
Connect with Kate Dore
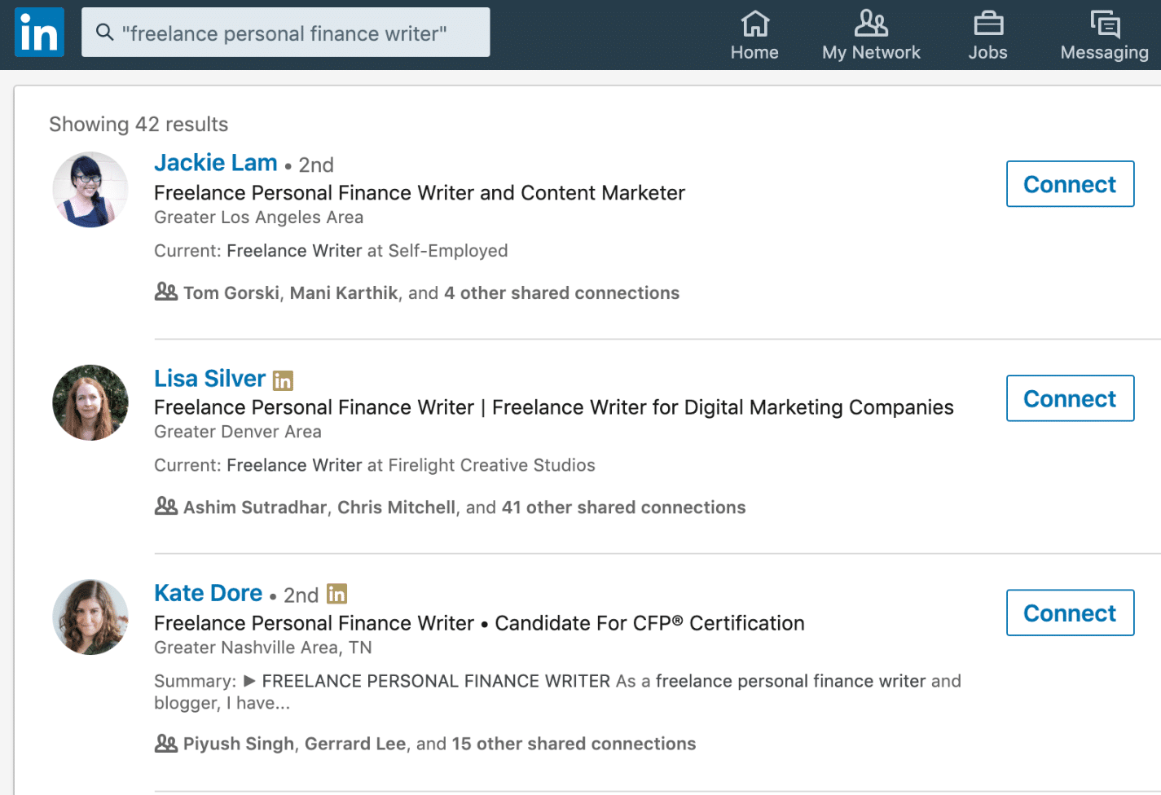(1070, 613)
